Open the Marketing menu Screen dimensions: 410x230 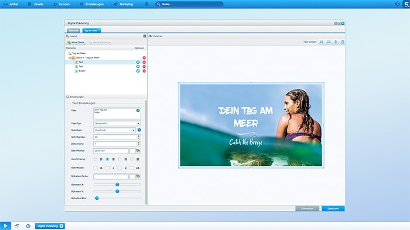pos(124,4)
